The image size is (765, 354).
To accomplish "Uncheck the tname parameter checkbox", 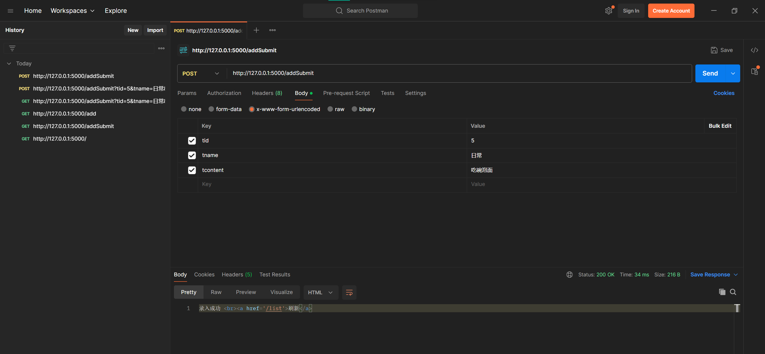I will [192, 155].
